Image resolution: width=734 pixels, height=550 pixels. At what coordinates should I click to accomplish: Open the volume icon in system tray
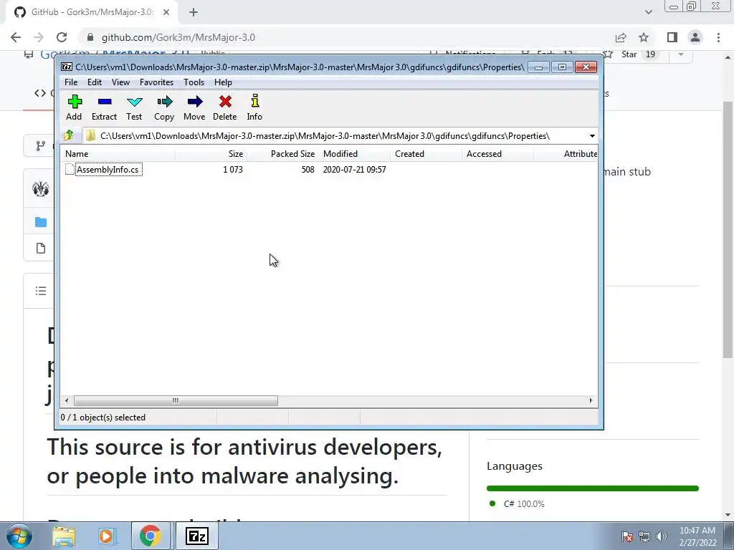pyautogui.click(x=662, y=536)
